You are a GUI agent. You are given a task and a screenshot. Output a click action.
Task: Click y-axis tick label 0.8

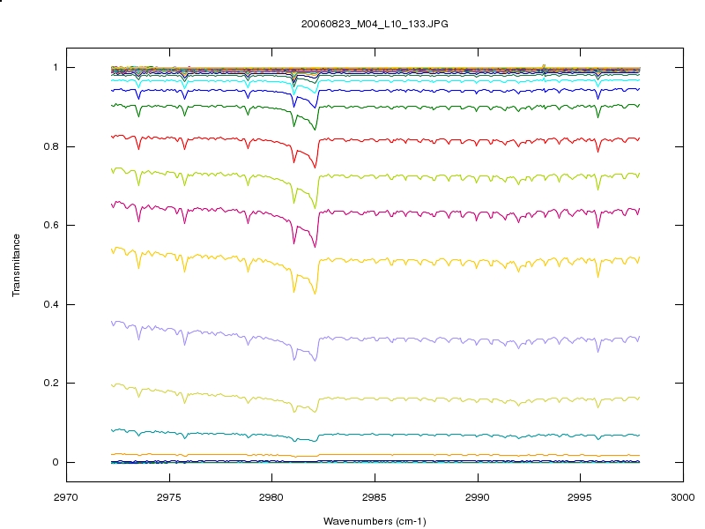pos(51,146)
